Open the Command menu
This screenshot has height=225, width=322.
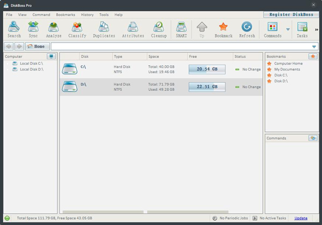41,15
